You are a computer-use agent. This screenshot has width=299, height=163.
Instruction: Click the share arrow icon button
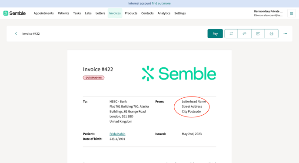(x=245, y=33)
